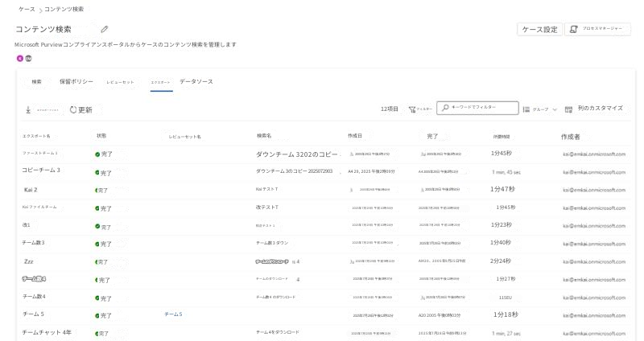This screenshot has height=341, width=644.
Task: Click the green status icon in the Kai 2 row
Action: pos(97,191)
